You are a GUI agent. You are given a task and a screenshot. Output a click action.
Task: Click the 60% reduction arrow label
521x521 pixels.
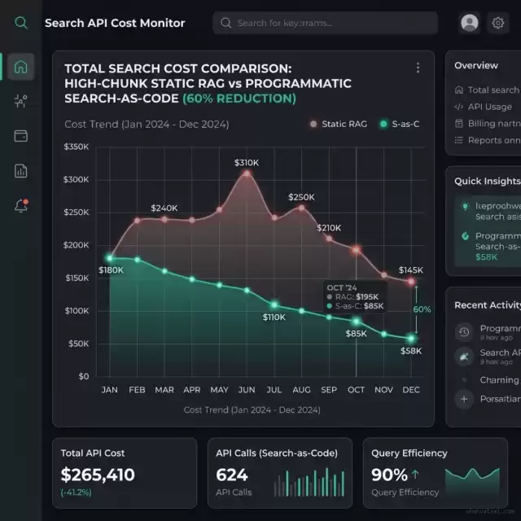click(422, 309)
